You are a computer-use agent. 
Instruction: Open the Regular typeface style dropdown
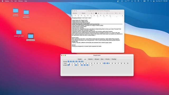click(x=86, y=13)
